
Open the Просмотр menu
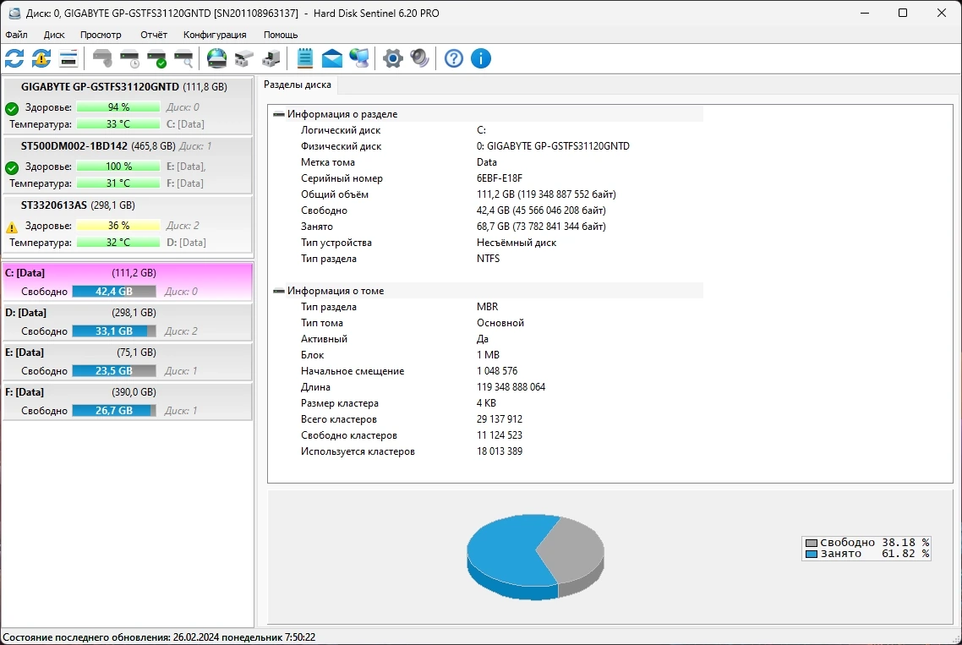pyautogui.click(x=101, y=35)
